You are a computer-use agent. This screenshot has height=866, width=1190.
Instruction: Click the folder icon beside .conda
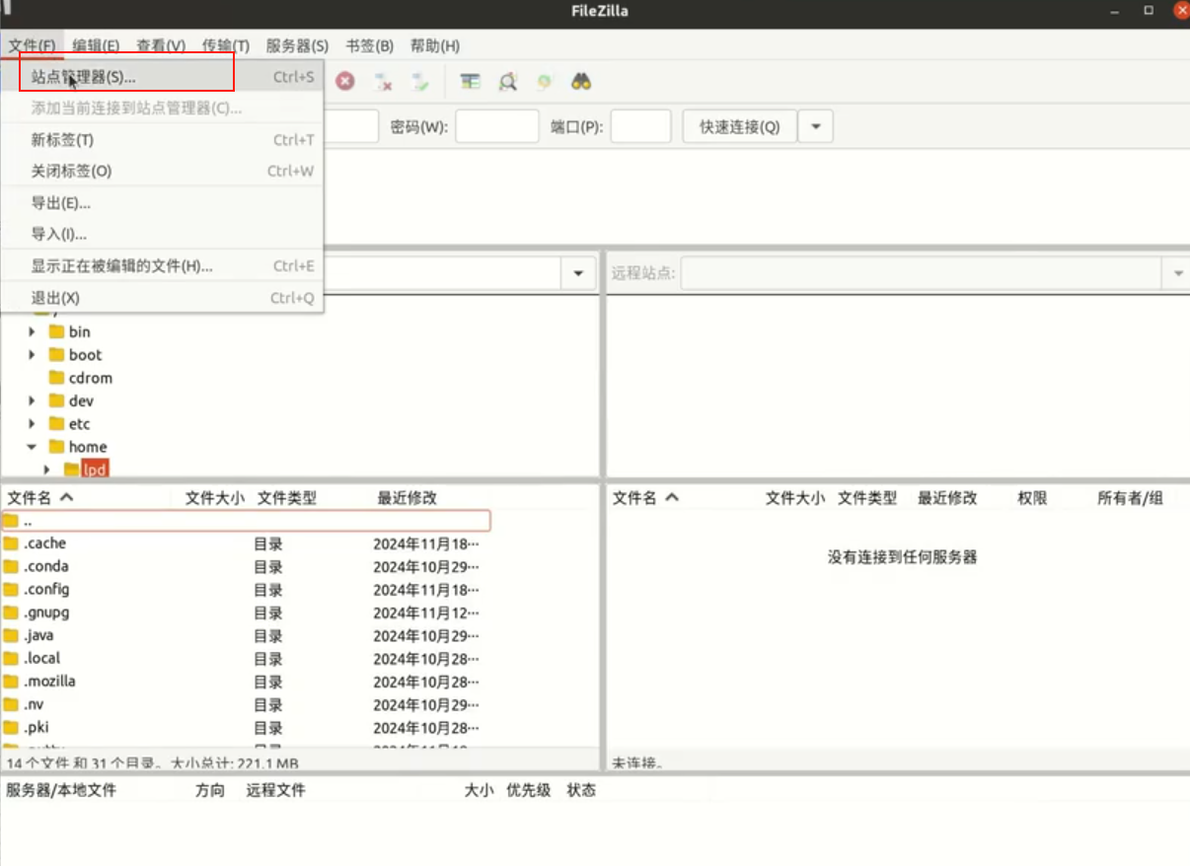[x=11, y=566]
